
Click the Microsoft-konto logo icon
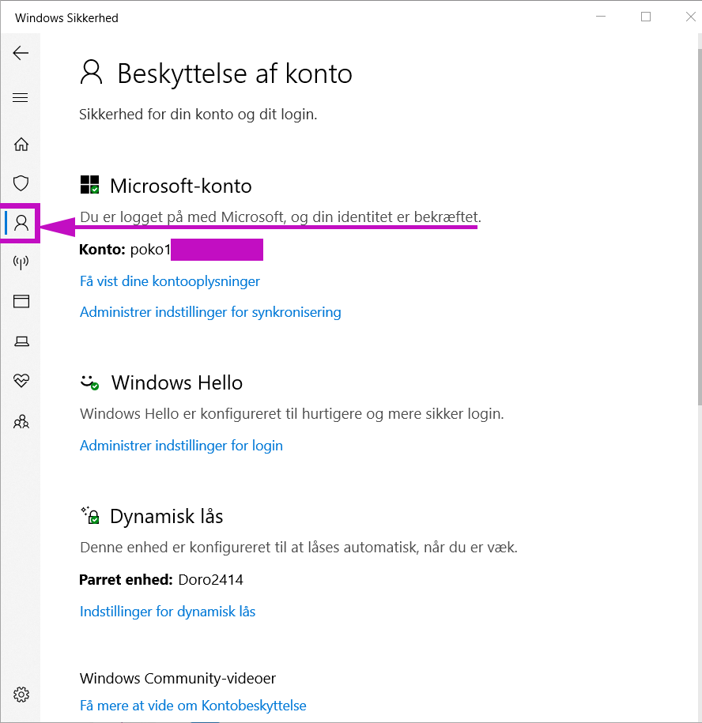89,185
